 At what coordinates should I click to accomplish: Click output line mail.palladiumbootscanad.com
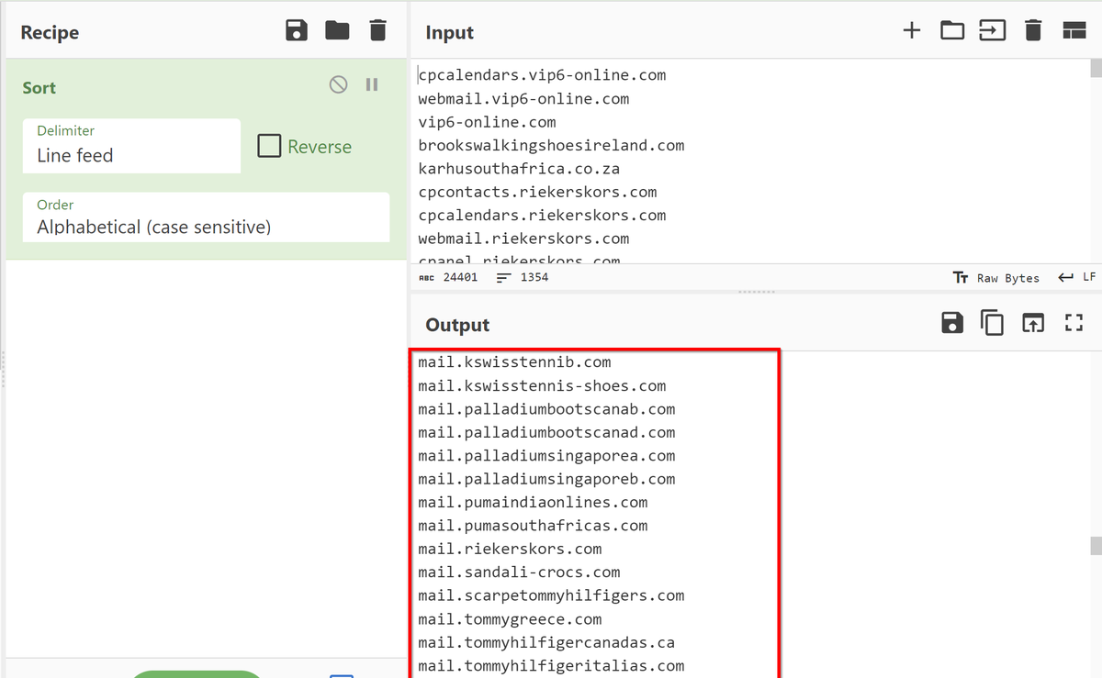click(546, 433)
